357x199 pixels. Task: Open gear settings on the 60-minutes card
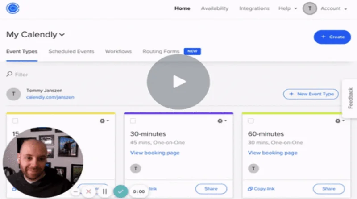pos(340,121)
